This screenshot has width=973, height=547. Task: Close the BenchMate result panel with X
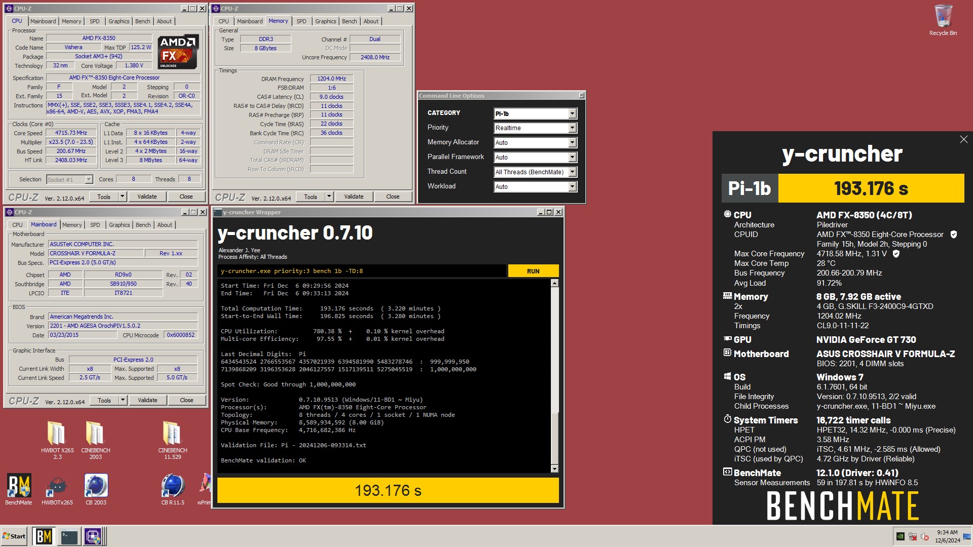(963, 139)
